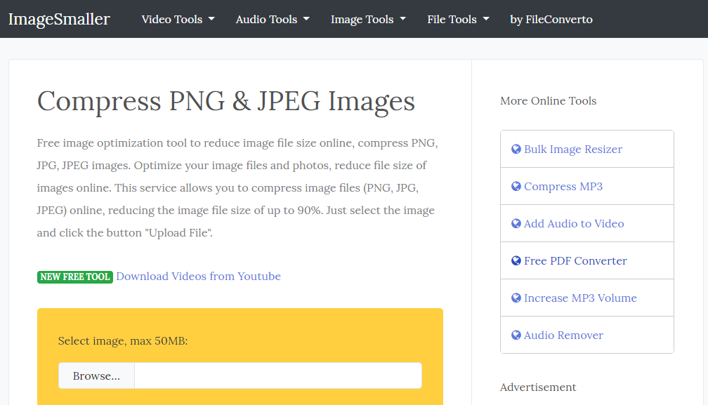Click the Browse button to select an image

[x=96, y=376]
